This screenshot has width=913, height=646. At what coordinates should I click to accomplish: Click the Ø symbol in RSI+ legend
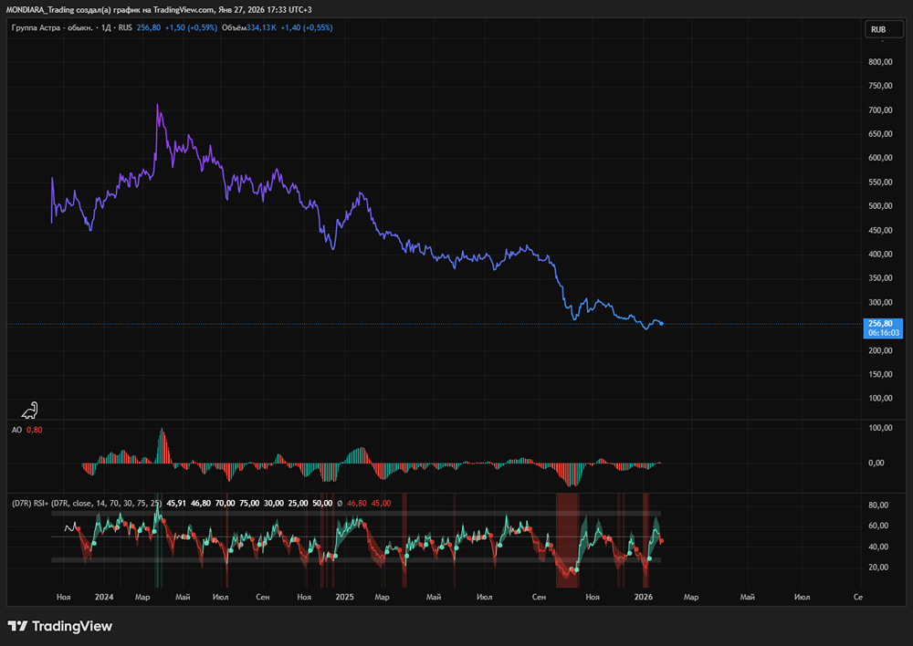340,503
